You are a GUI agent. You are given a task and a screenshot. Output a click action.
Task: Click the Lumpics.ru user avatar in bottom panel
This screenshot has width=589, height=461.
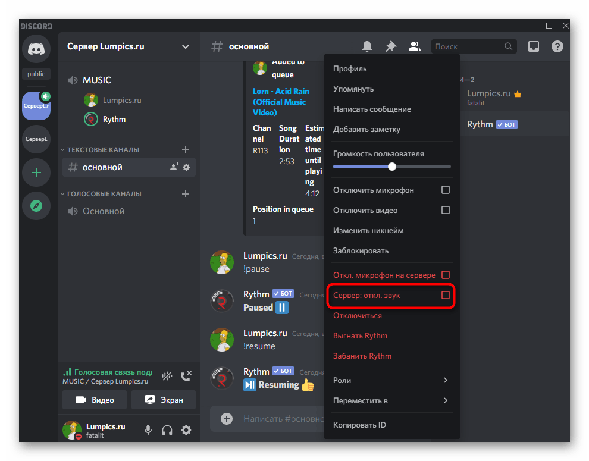click(x=72, y=430)
